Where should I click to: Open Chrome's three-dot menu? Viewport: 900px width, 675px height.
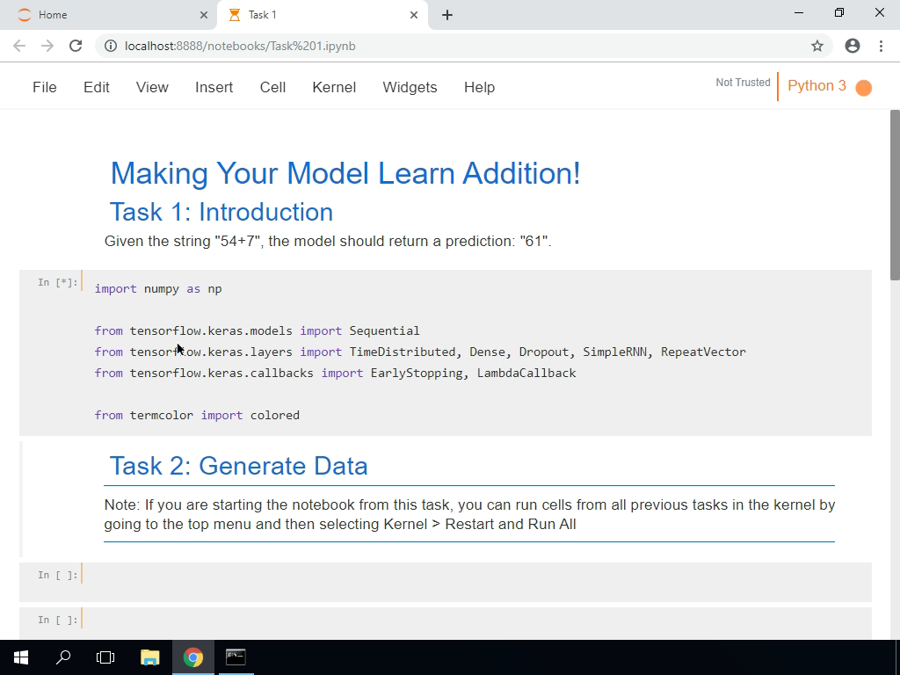882,46
